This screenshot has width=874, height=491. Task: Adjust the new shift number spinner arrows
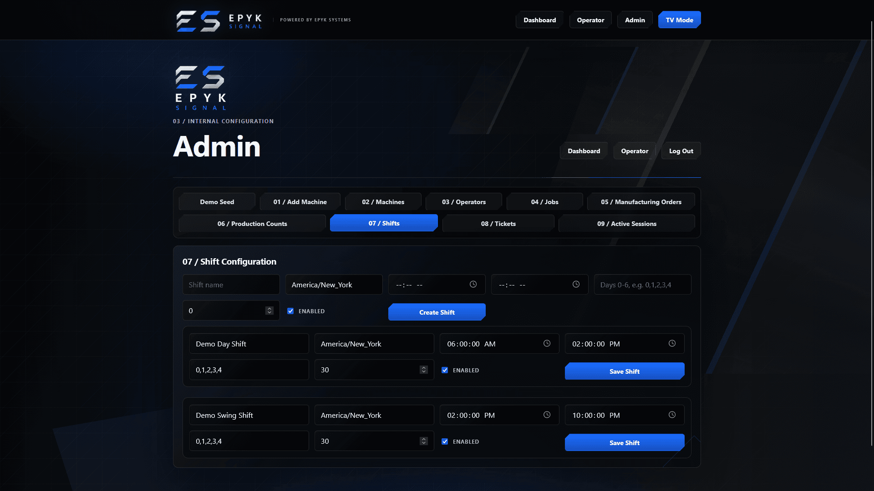pyautogui.click(x=269, y=311)
